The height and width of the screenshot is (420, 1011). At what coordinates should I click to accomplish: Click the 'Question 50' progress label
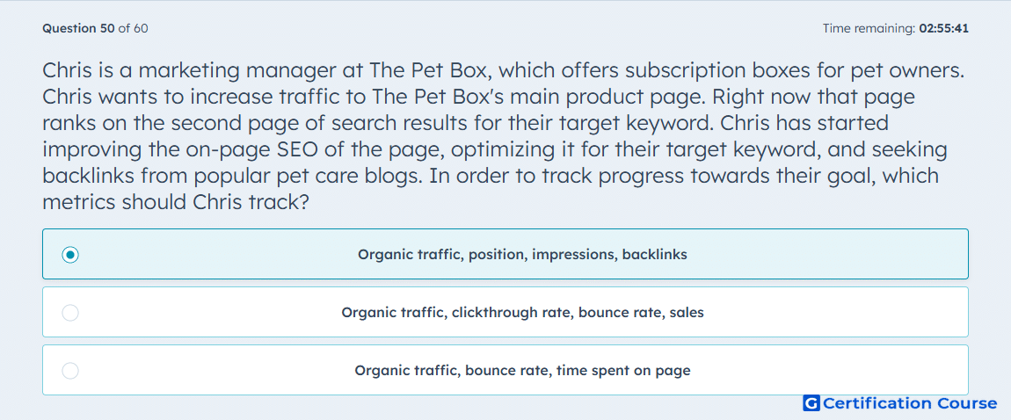[x=78, y=28]
